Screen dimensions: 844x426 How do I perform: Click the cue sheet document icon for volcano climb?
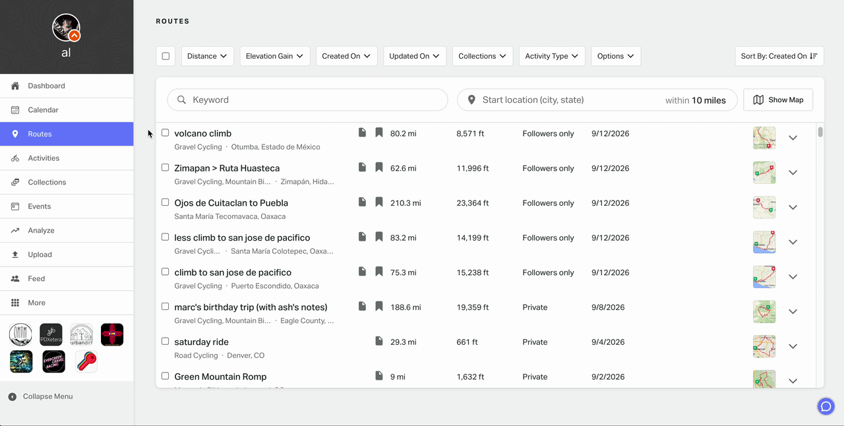362,133
